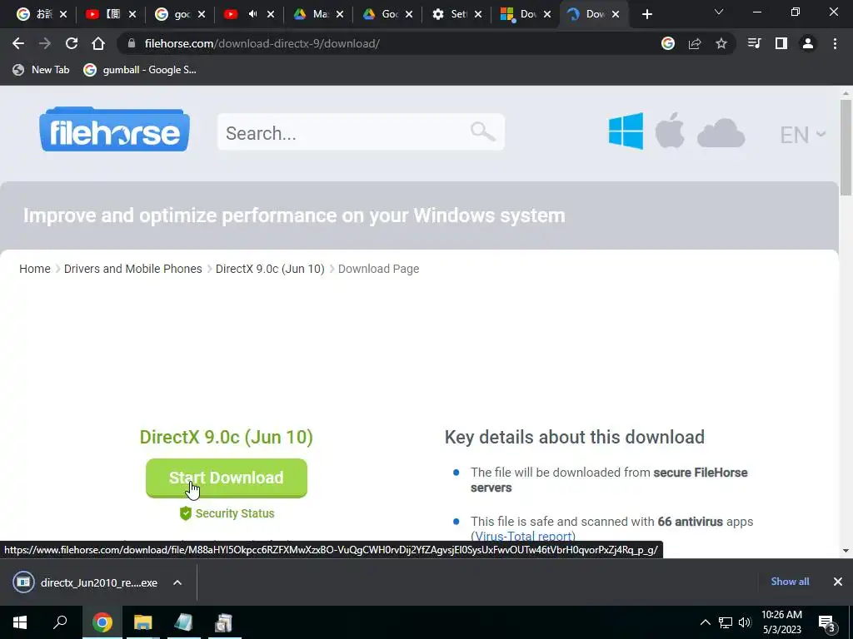Click the scrollbar down arrow
Viewport: 853px width, 639px height.
coord(846,551)
